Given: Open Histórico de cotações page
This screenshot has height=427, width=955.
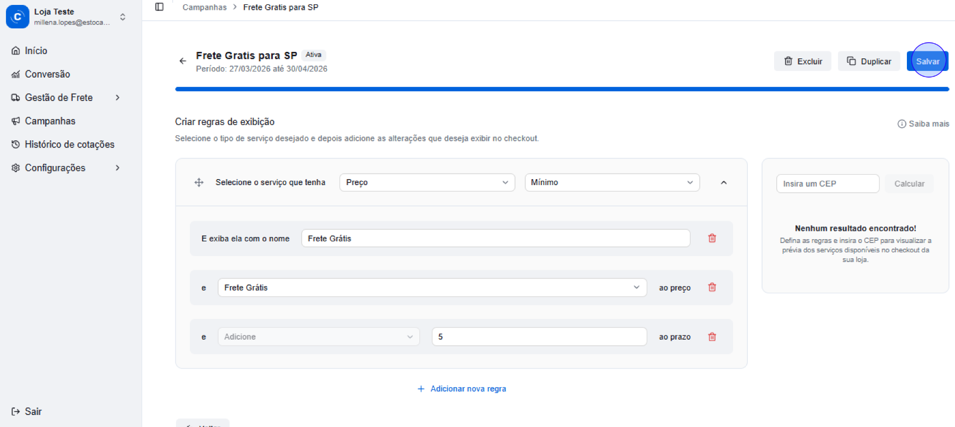Looking at the screenshot, I should (69, 145).
